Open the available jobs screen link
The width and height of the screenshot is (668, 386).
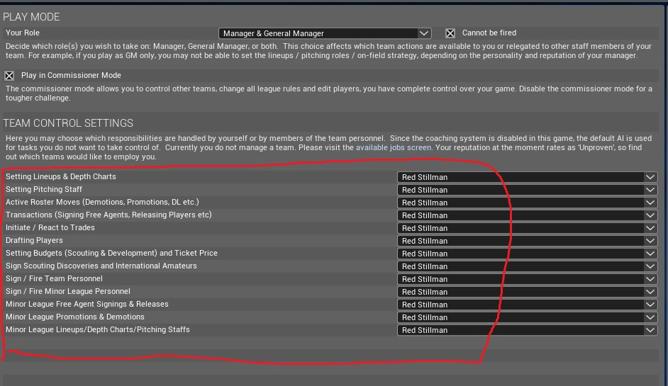(x=394, y=148)
